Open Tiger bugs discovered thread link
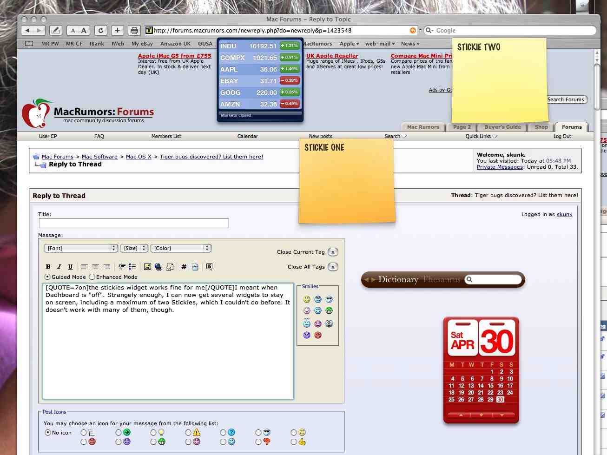The image size is (607, 455). tap(211, 157)
